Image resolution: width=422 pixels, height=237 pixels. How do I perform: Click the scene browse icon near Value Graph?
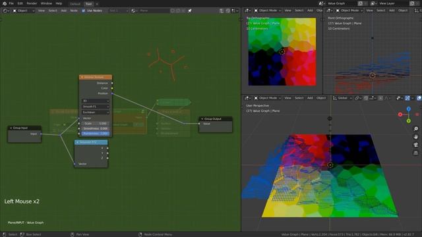pyautogui.click(x=322, y=3)
